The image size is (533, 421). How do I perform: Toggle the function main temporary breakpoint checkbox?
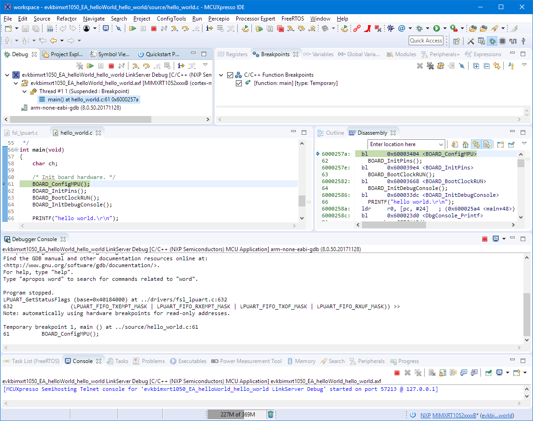[x=239, y=83]
